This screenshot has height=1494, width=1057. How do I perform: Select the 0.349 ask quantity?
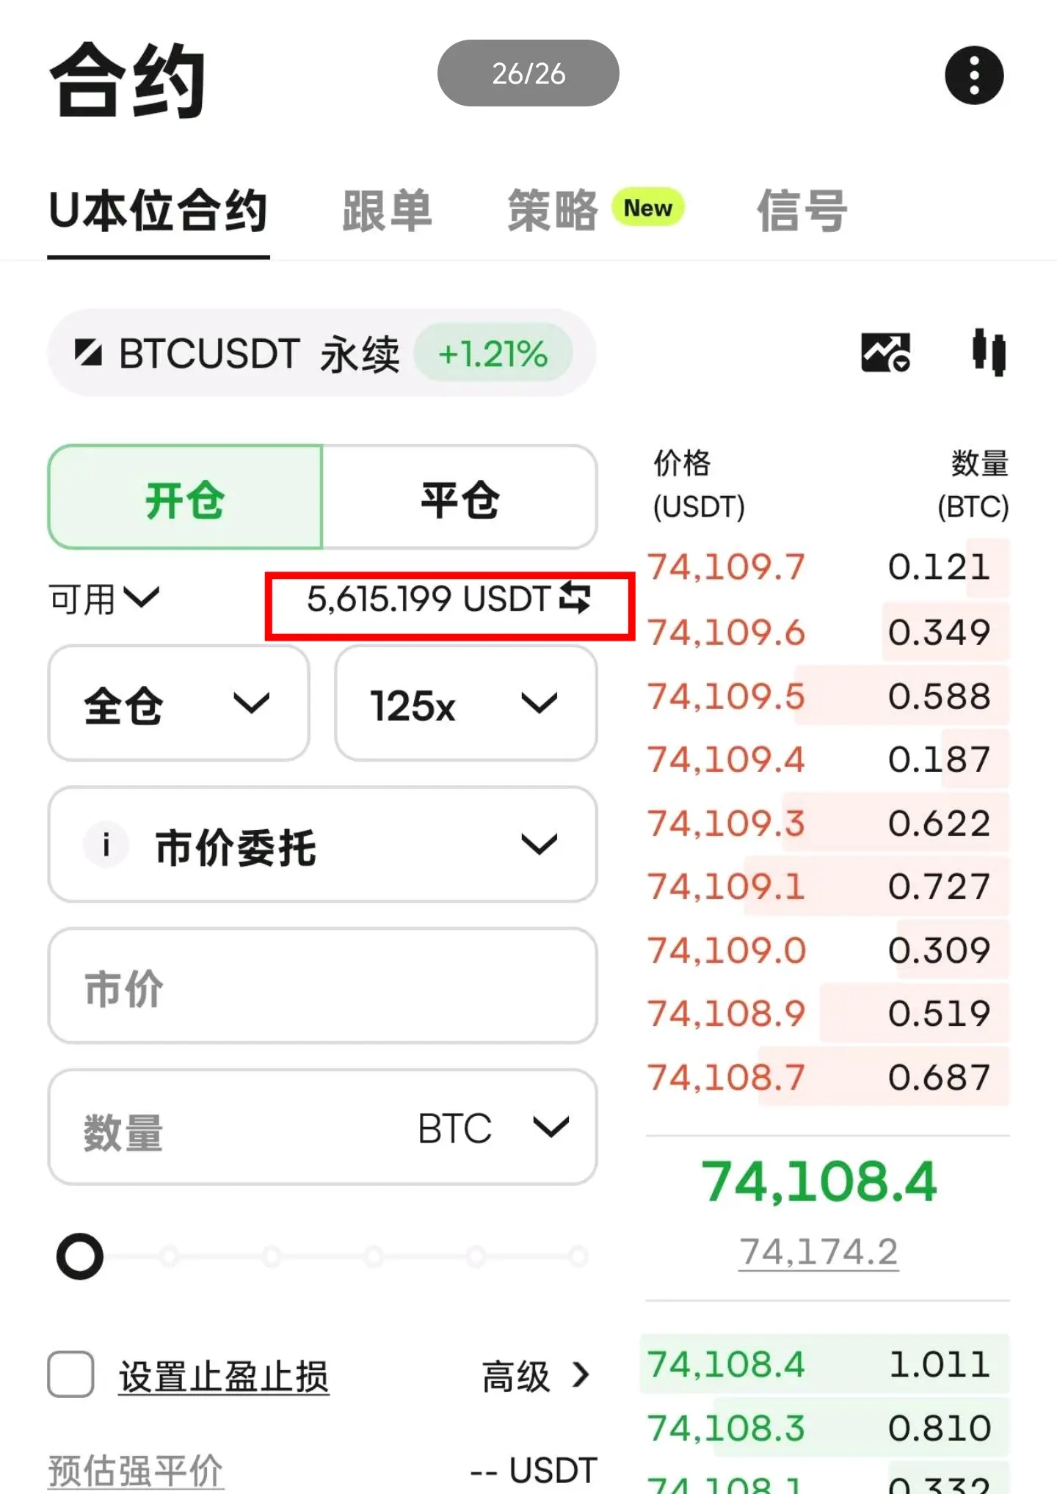[940, 632]
